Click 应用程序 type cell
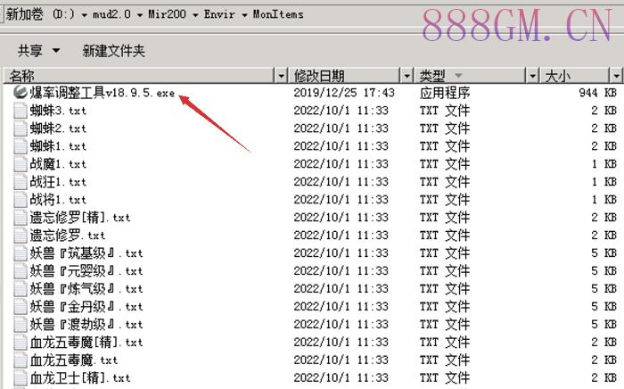 [445, 93]
